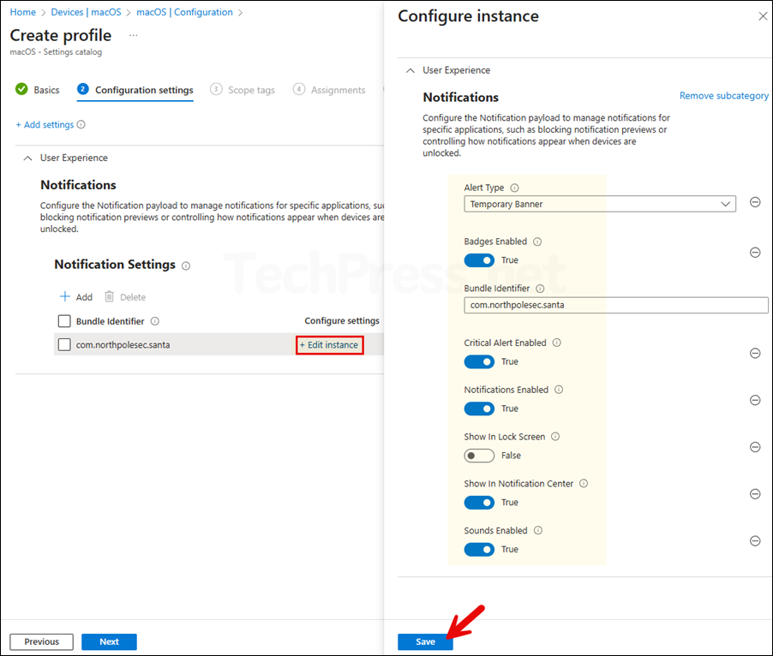773x656 pixels.
Task: Open Devices | macOS breadcrumb
Action: (x=87, y=12)
